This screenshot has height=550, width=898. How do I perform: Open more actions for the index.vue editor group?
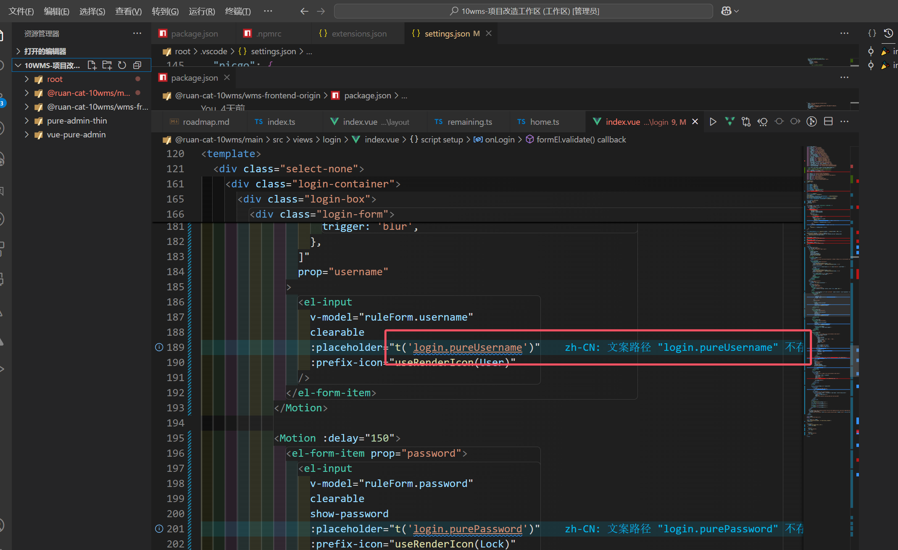[x=845, y=122]
